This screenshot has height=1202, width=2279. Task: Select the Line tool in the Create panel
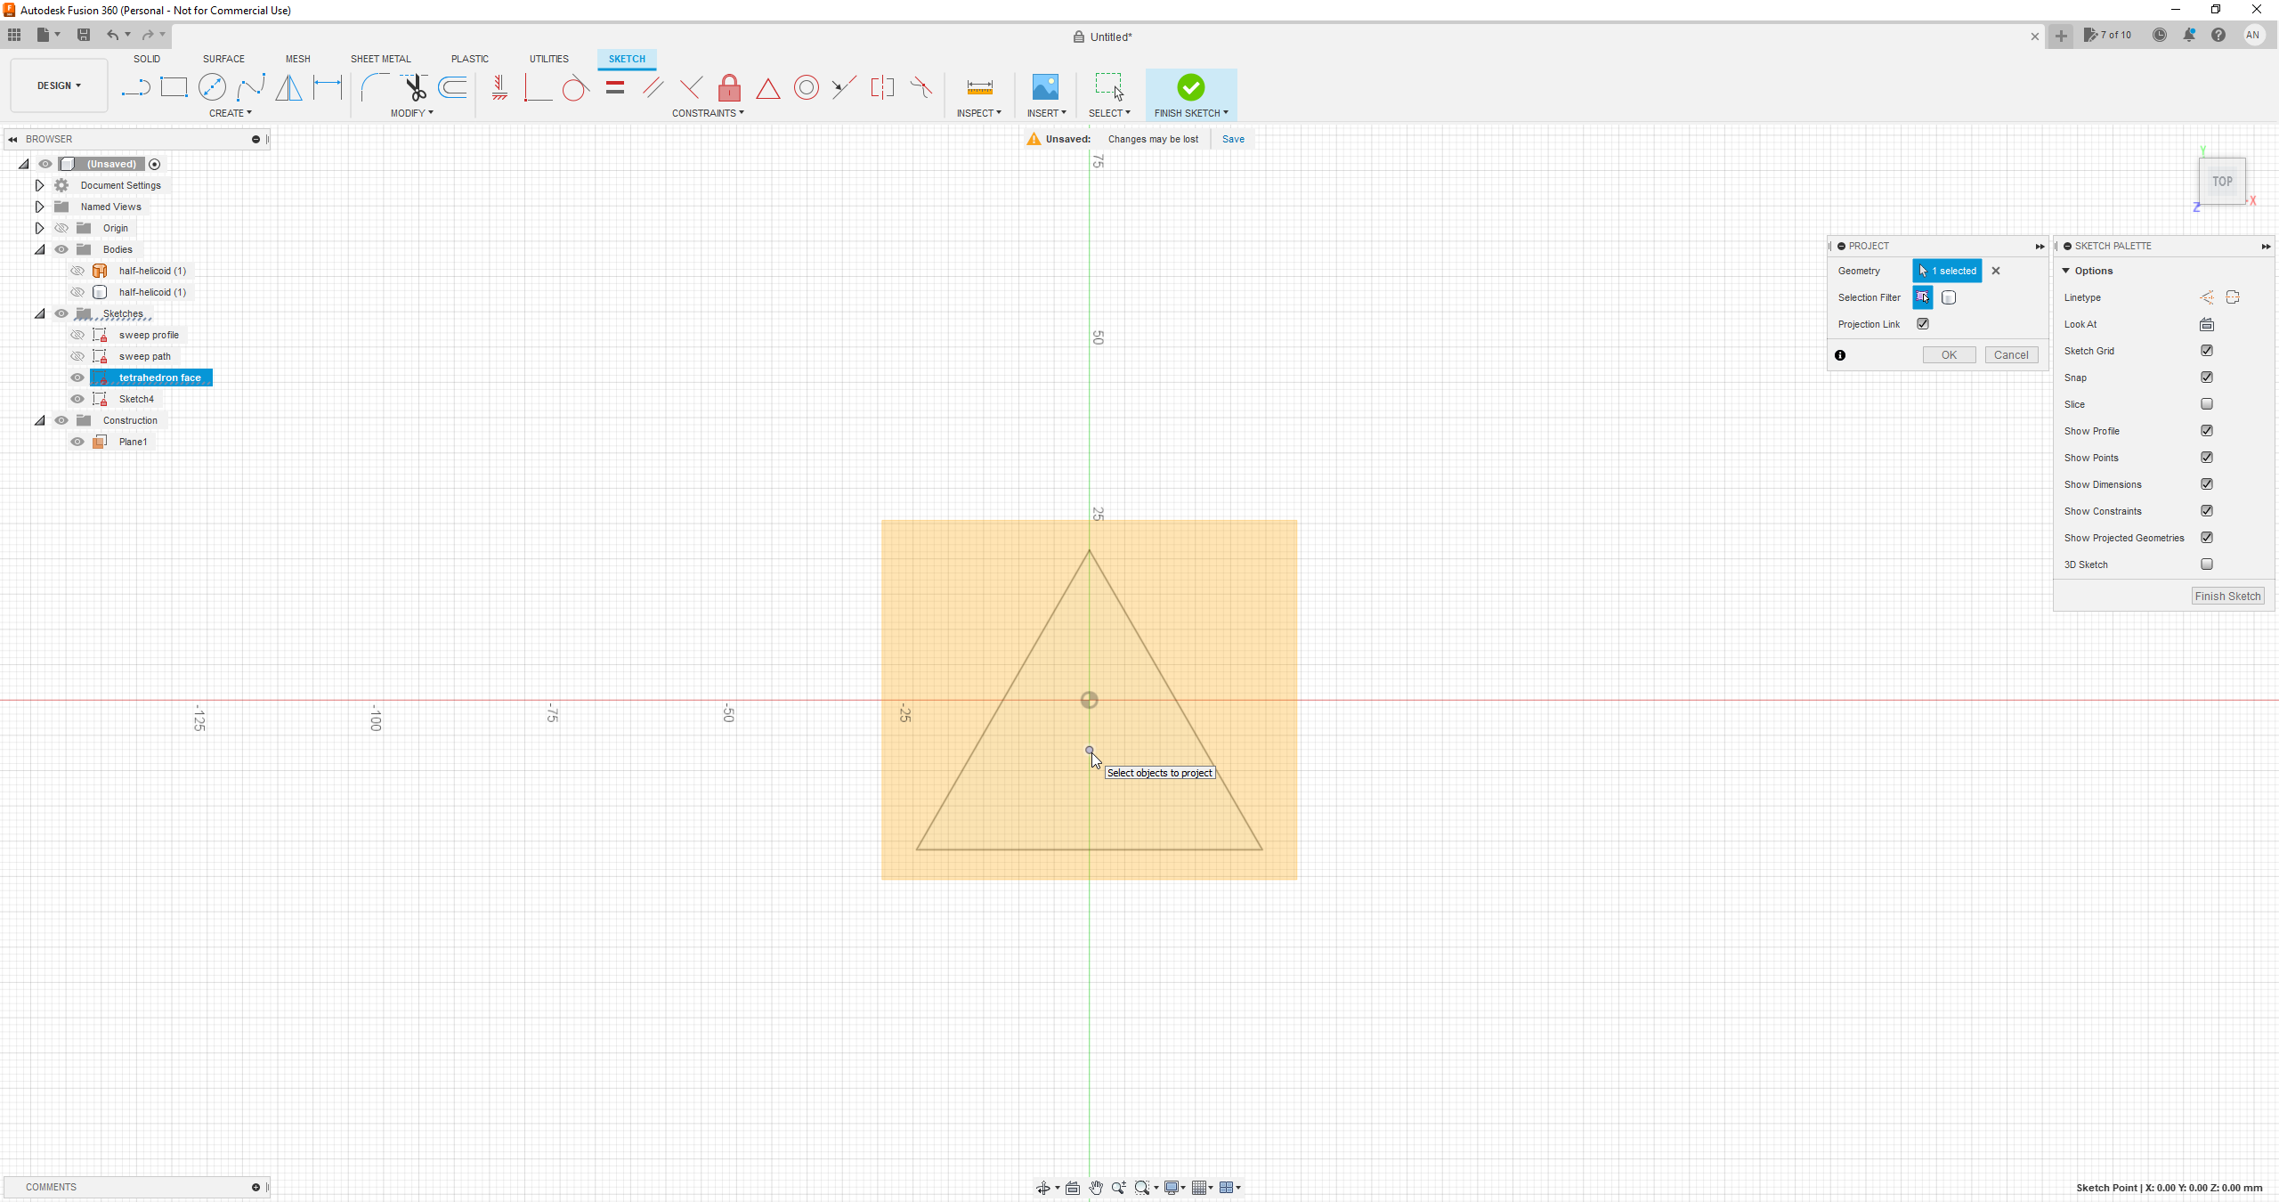tap(135, 87)
